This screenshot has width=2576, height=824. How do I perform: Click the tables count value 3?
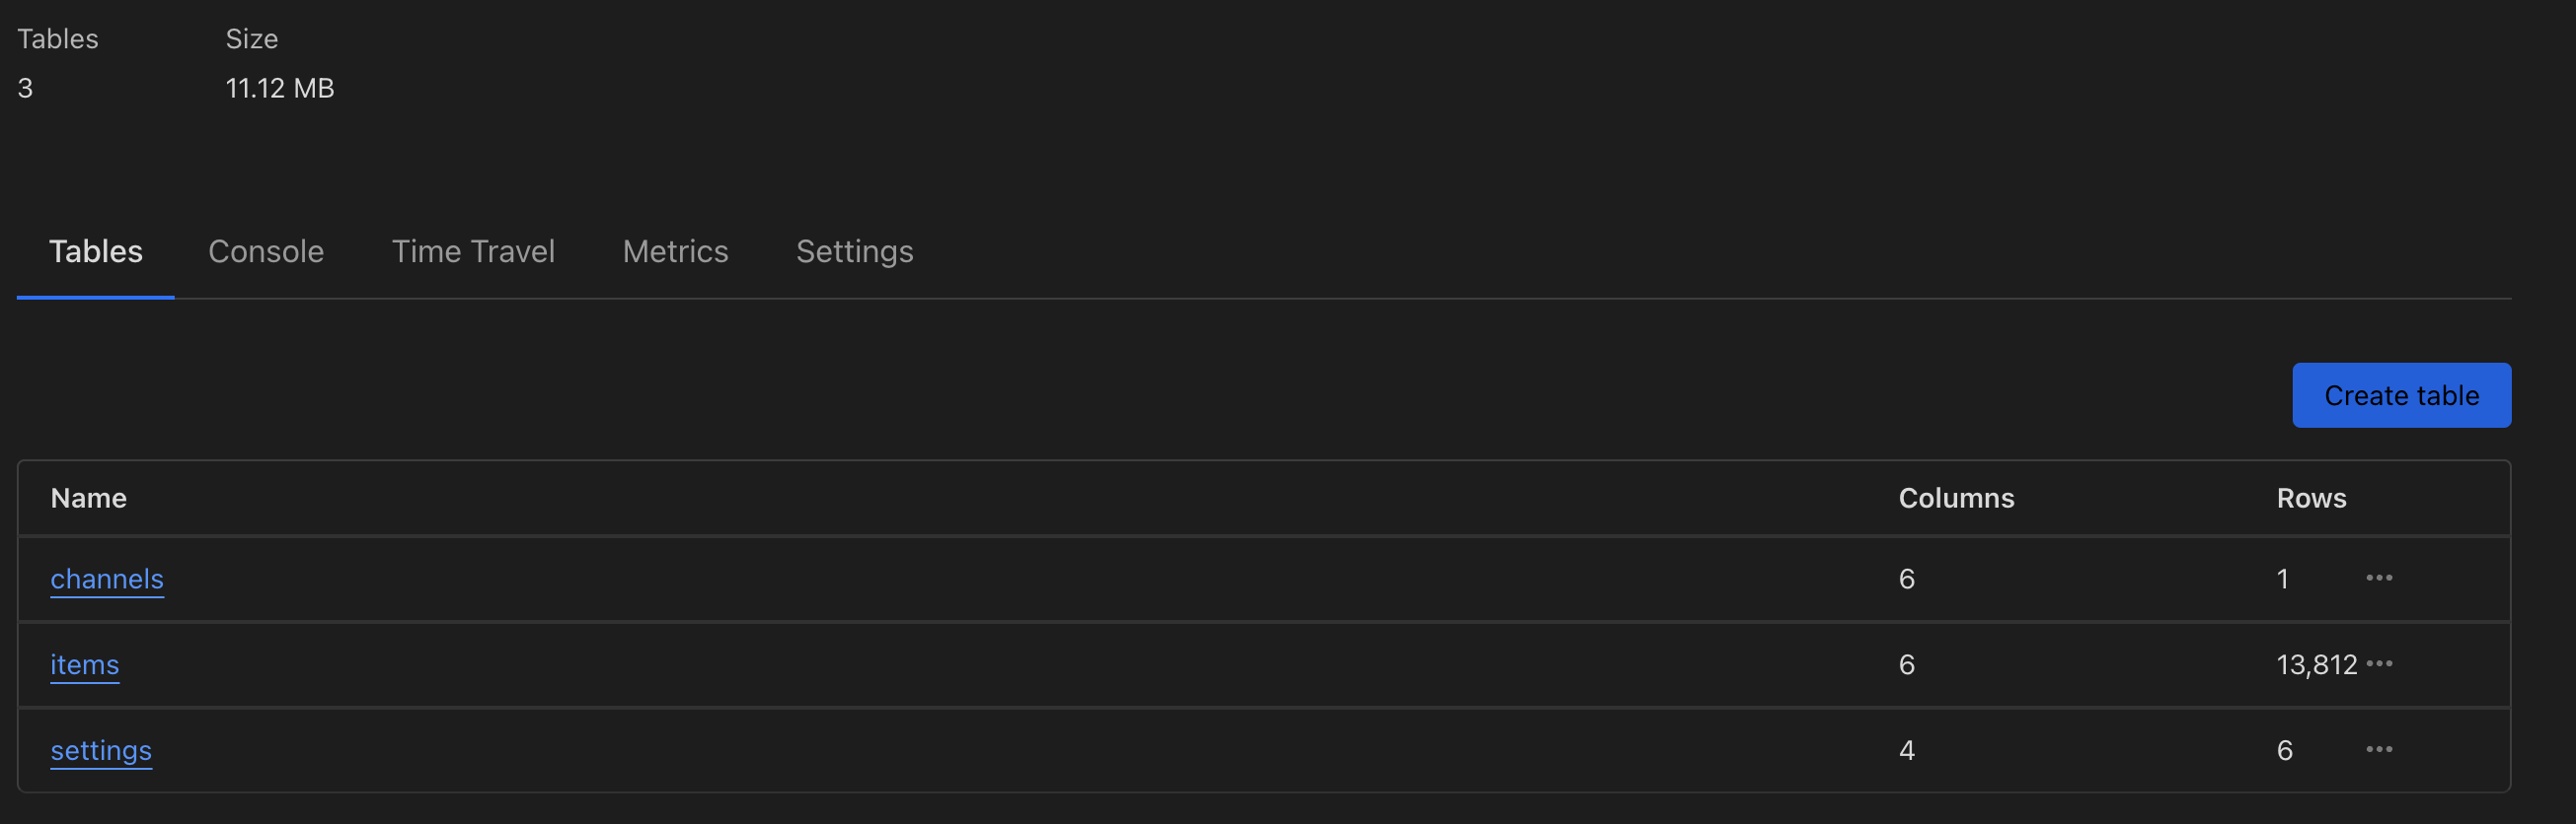[25, 89]
